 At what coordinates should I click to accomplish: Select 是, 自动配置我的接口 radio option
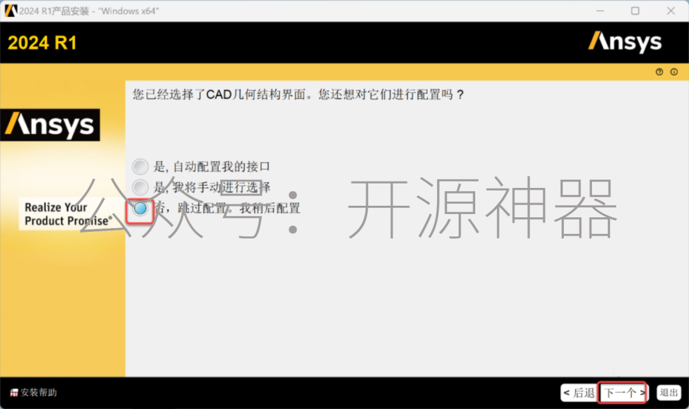(x=140, y=167)
